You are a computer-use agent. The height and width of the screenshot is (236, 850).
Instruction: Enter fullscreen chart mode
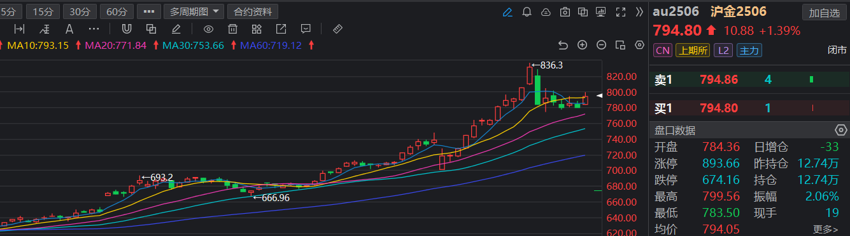621,11
